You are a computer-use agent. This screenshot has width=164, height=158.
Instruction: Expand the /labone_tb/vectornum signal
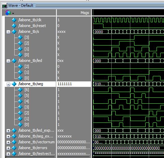[x=8, y=143]
